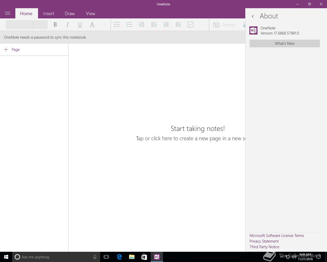Viewport: 327px width, 262px height.
Task: Open Task View from the taskbar
Action: pos(106,257)
